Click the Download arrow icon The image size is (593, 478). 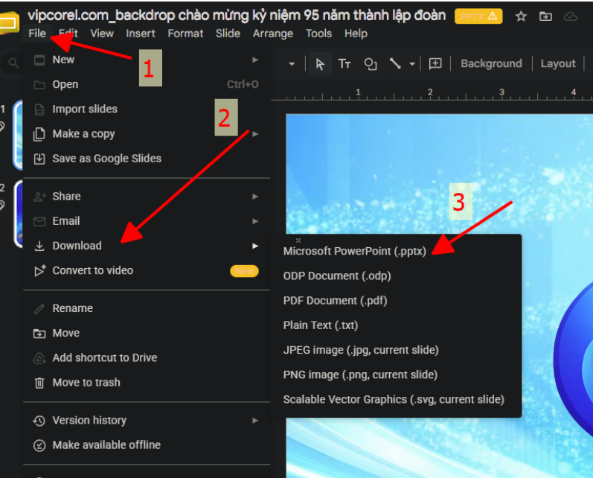tap(39, 246)
